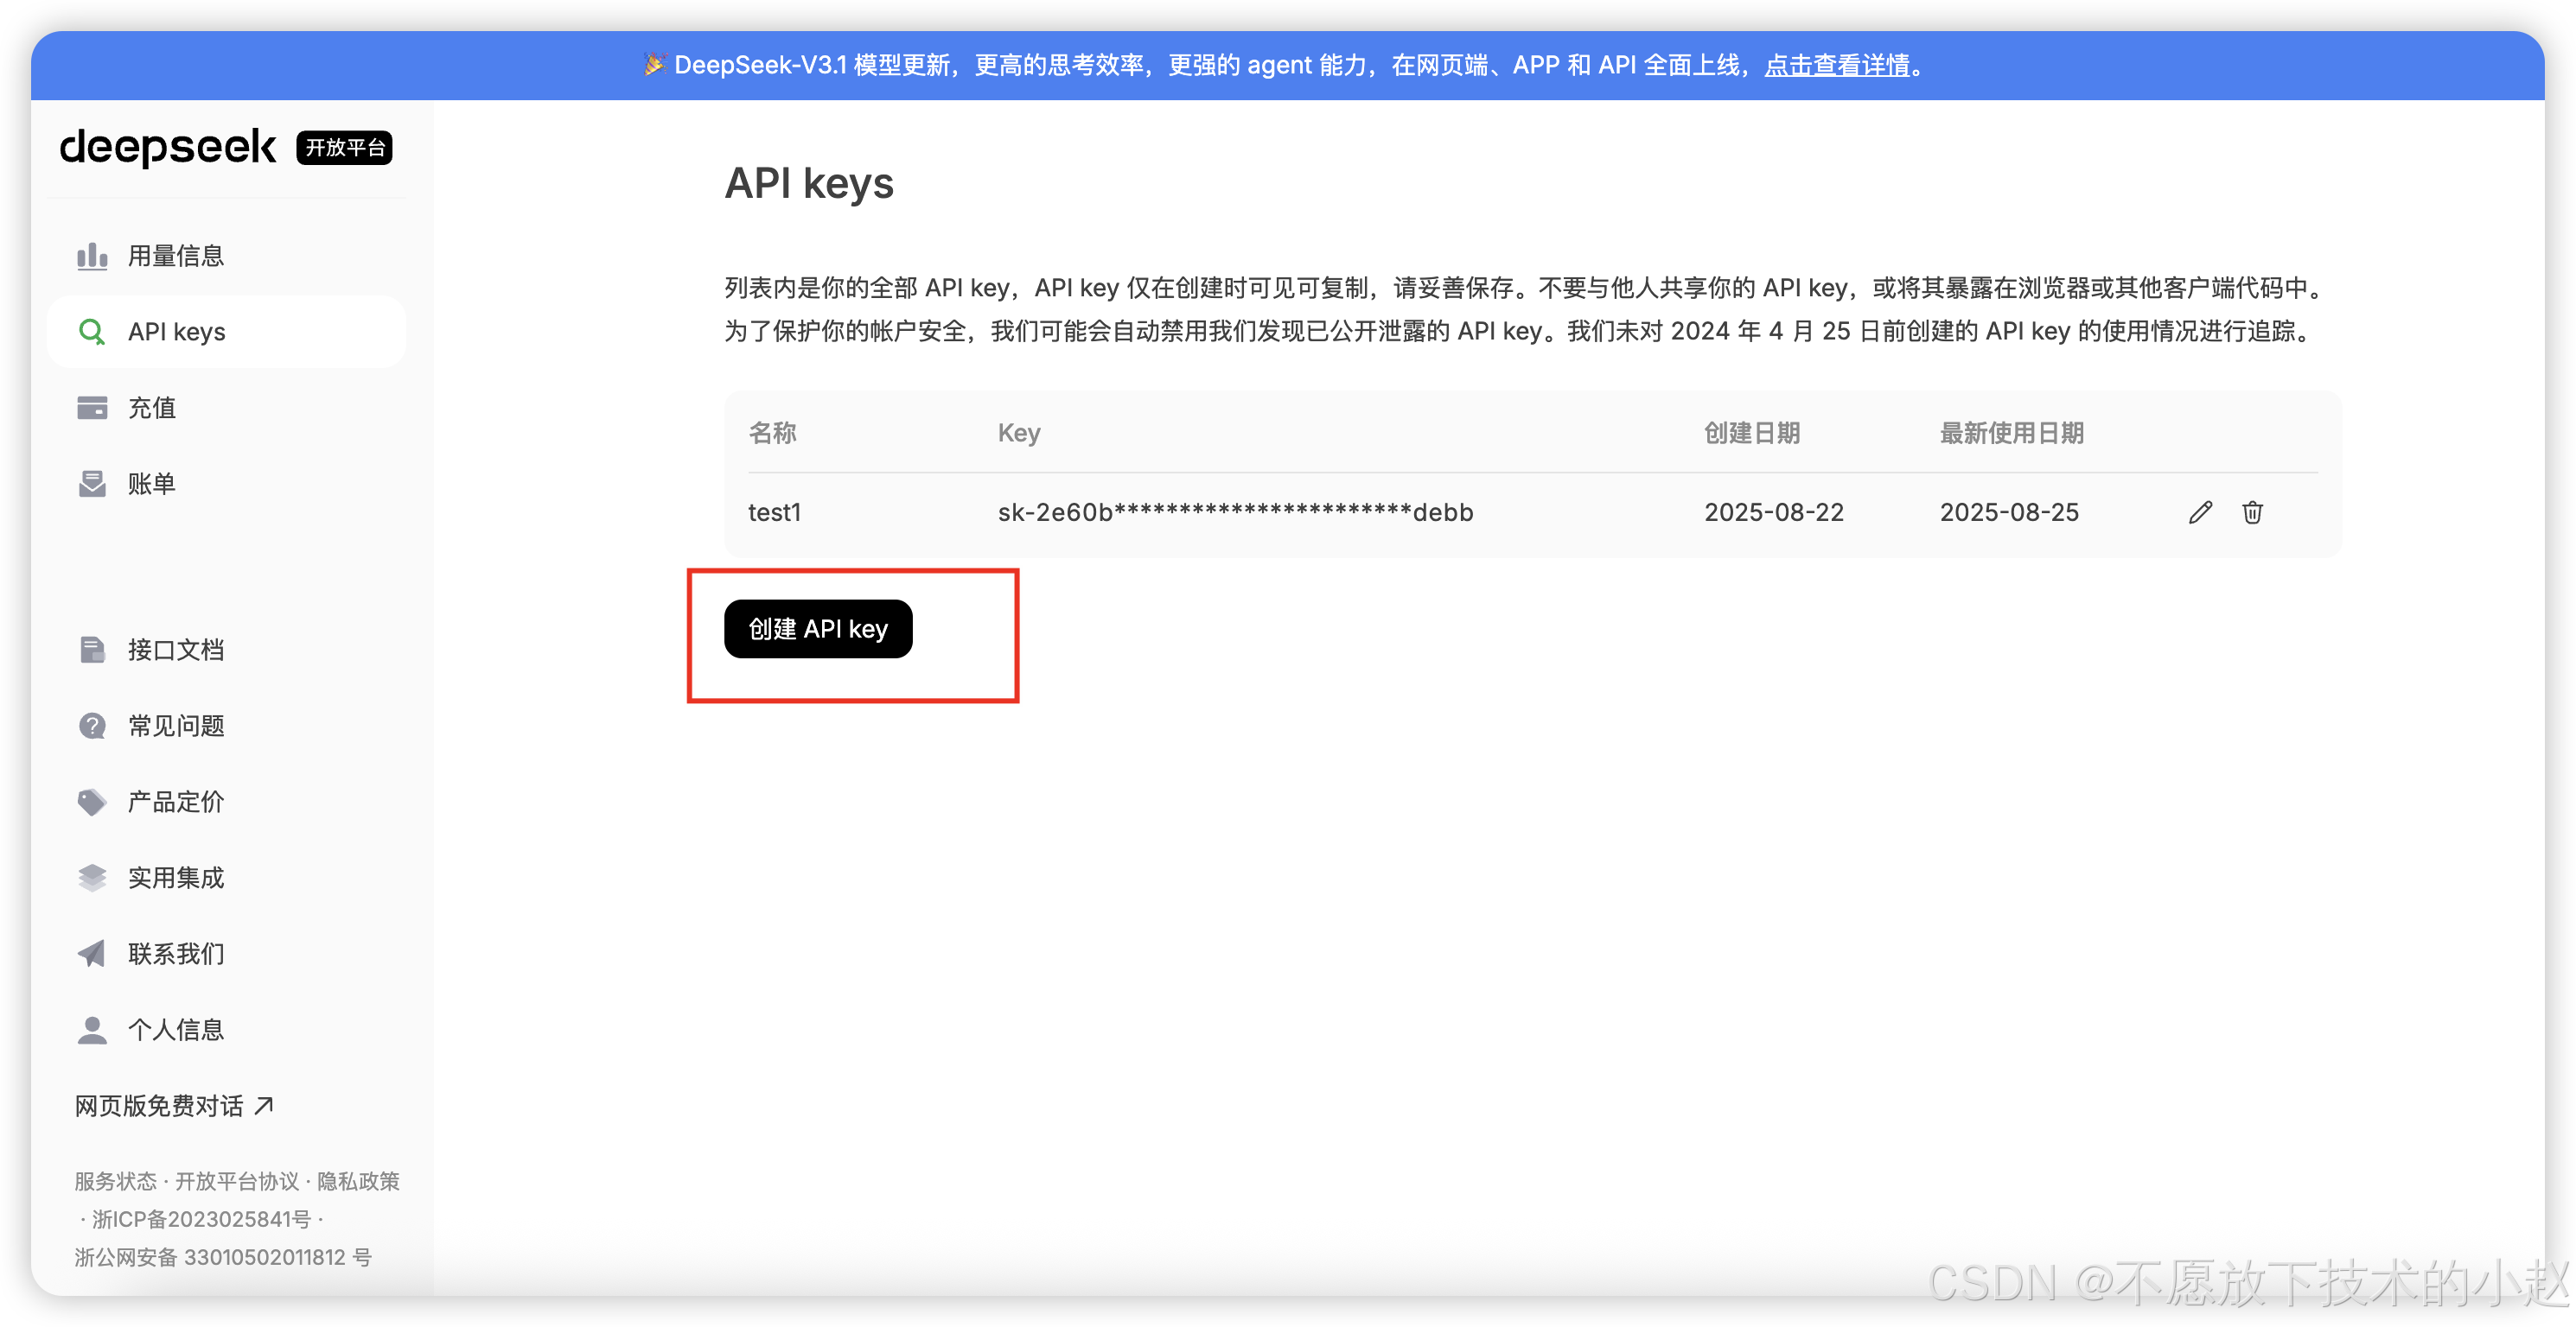Screen dimensions: 2576x1327
Task: Click the 创建 API key button
Action: (x=818, y=629)
